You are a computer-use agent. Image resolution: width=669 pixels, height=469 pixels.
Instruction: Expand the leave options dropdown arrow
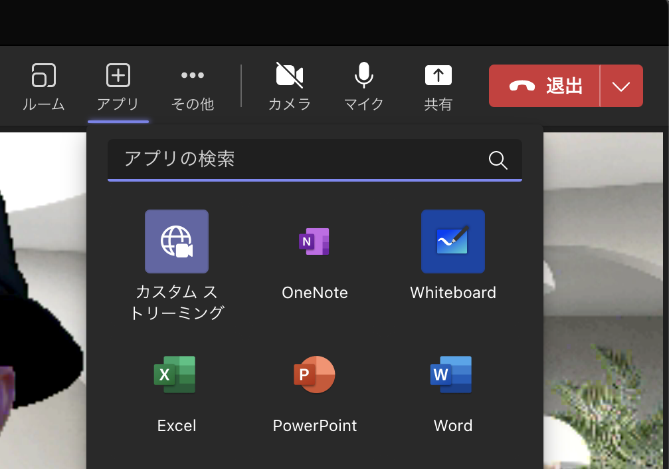click(x=621, y=86)
